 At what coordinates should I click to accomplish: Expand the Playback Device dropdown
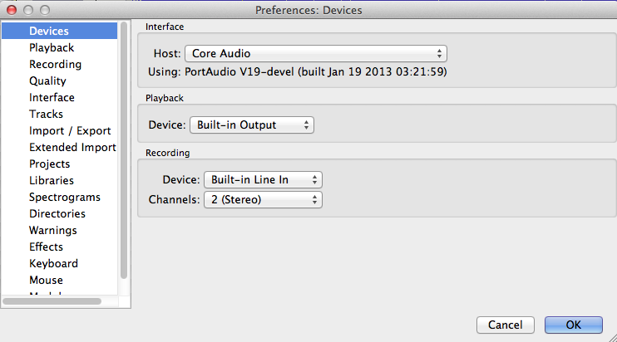point(252,125)
